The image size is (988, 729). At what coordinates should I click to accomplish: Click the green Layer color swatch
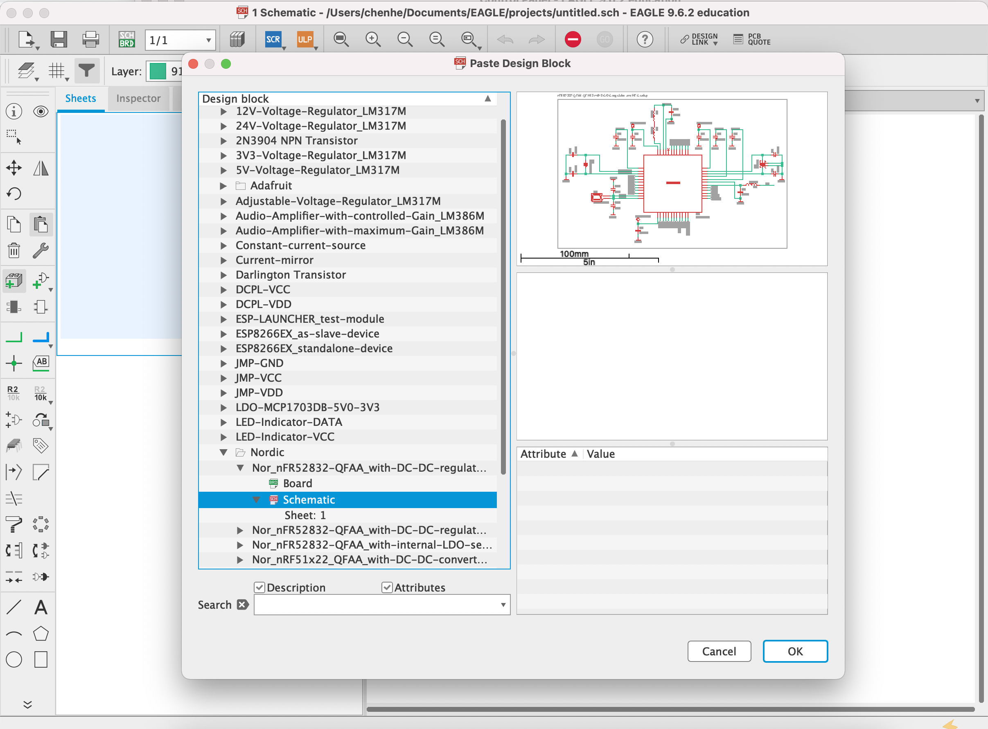158,71
